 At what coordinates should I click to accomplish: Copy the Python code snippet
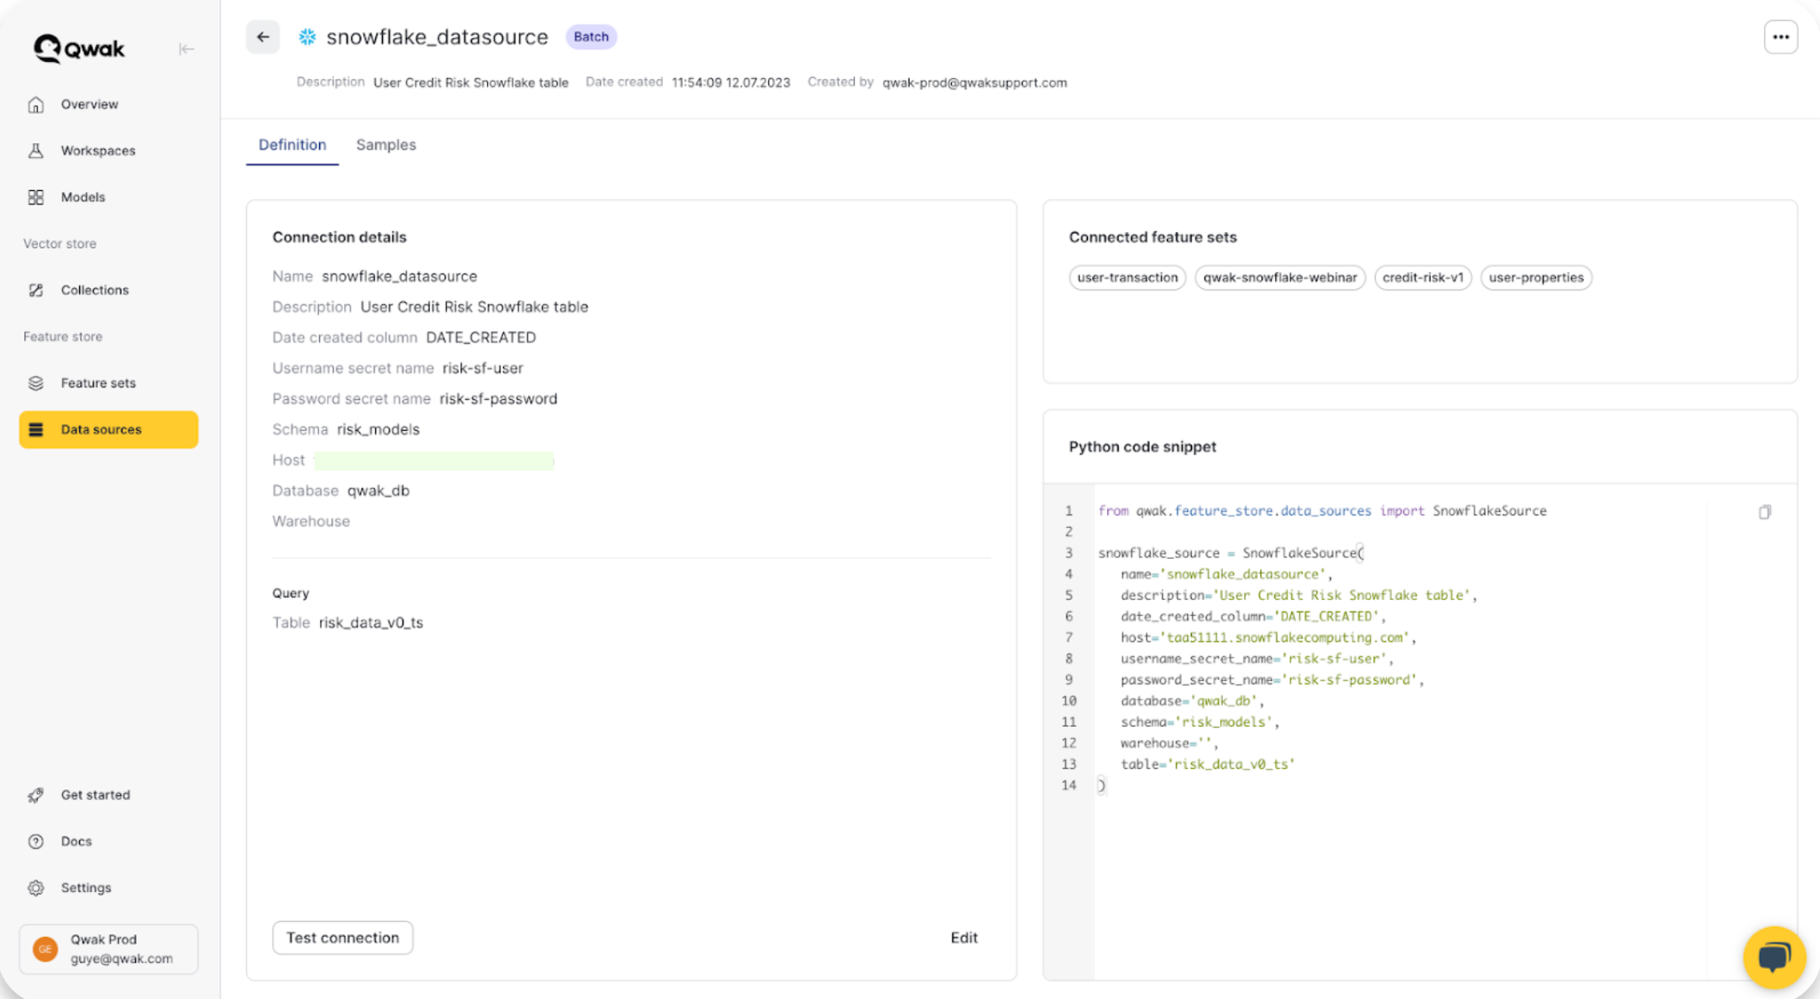1765,512
